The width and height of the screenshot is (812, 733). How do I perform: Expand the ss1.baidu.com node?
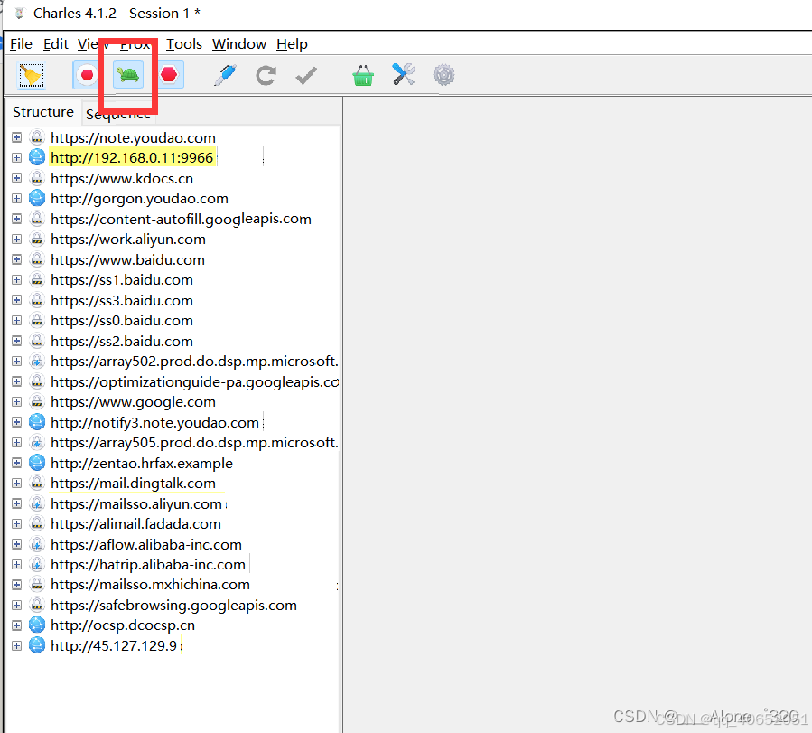click(16, 279)
